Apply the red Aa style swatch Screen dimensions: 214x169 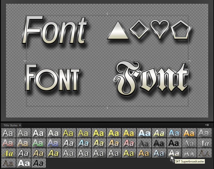(8, 143)
